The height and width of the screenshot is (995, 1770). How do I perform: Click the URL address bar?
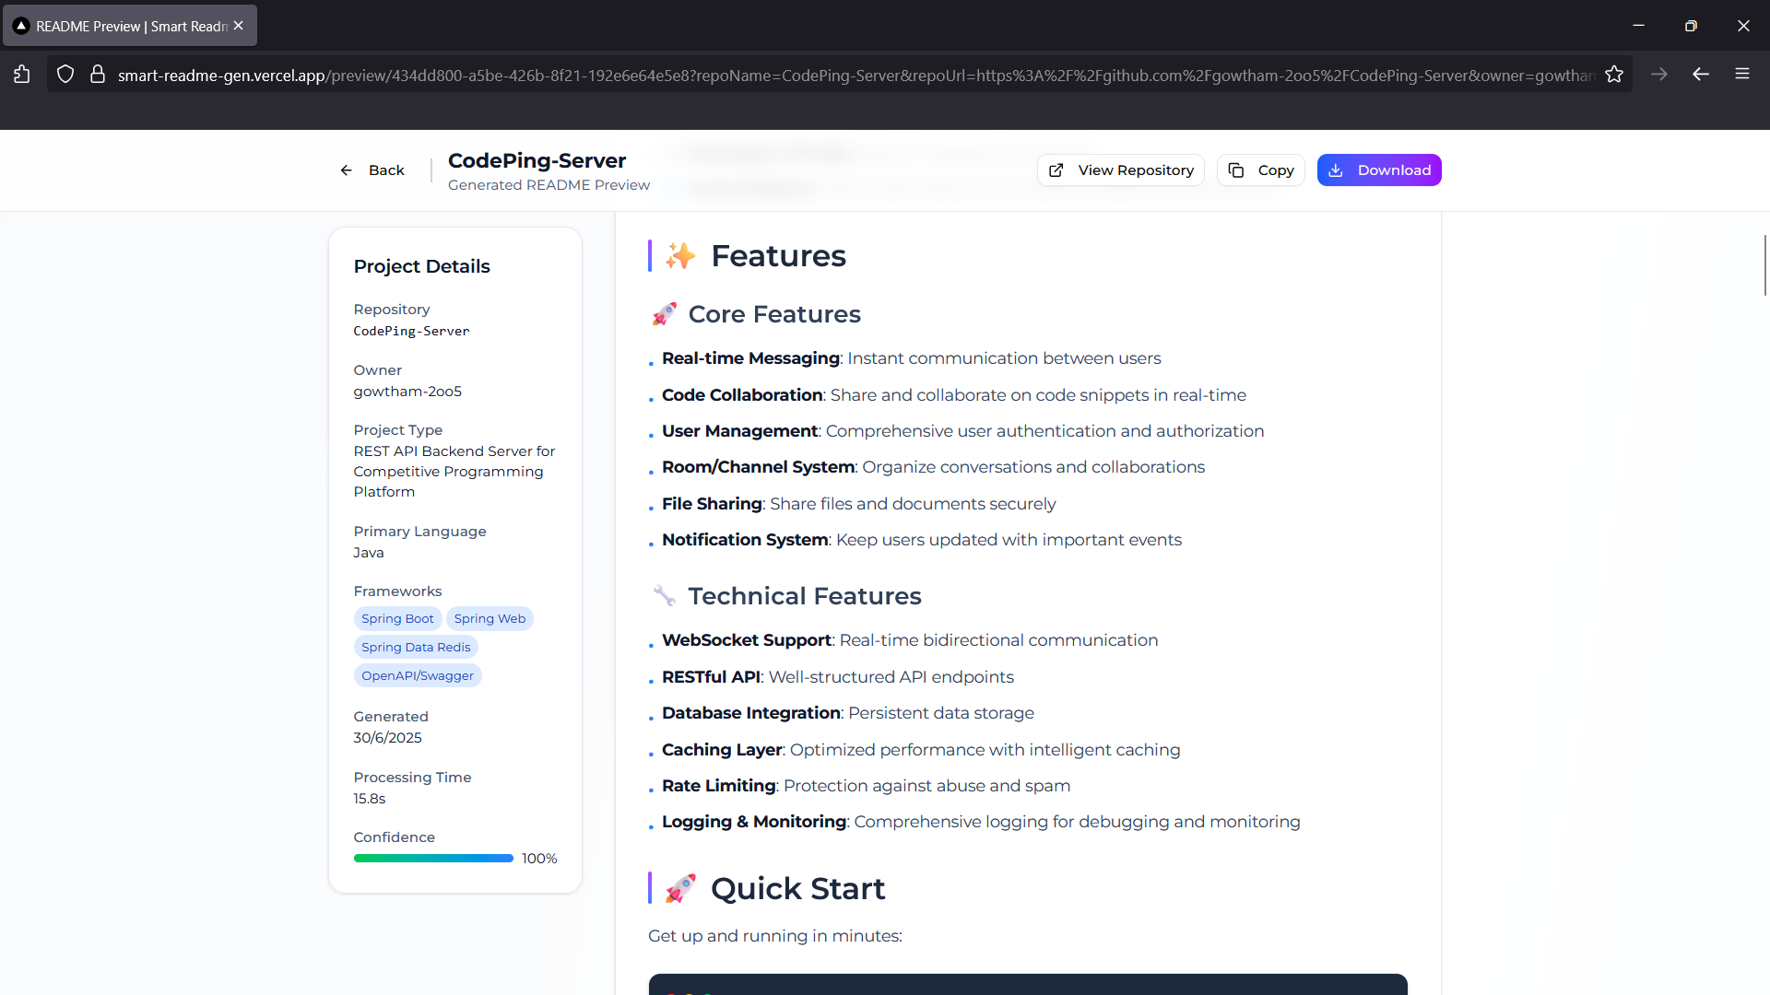pyautogui.click(x=830, y=75)
